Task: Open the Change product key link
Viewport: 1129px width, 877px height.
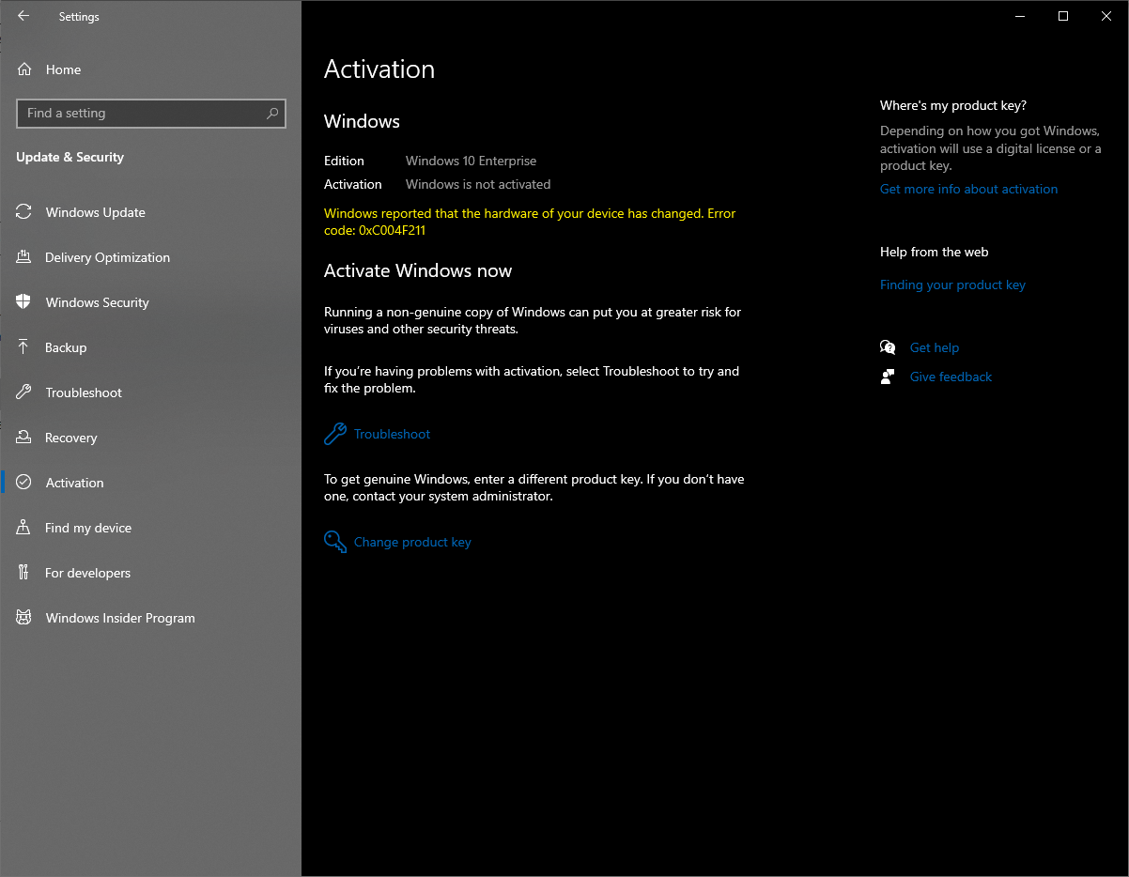Action: coord(412,542)
